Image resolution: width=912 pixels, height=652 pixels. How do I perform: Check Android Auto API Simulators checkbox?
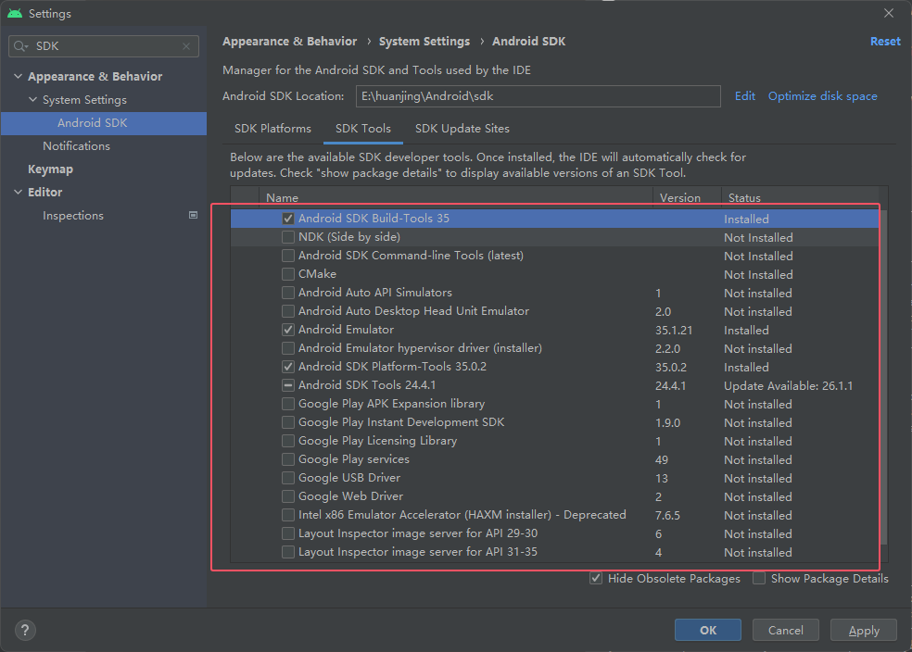click(x=288, y=293)
